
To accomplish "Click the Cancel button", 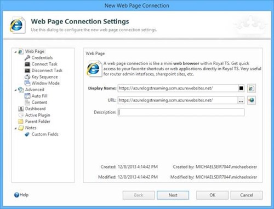I will [x=247, y=195].
